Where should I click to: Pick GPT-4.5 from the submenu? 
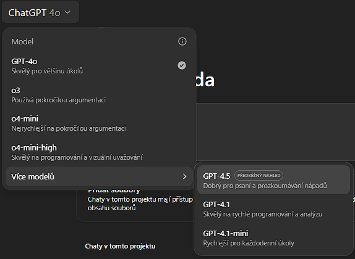274,180
